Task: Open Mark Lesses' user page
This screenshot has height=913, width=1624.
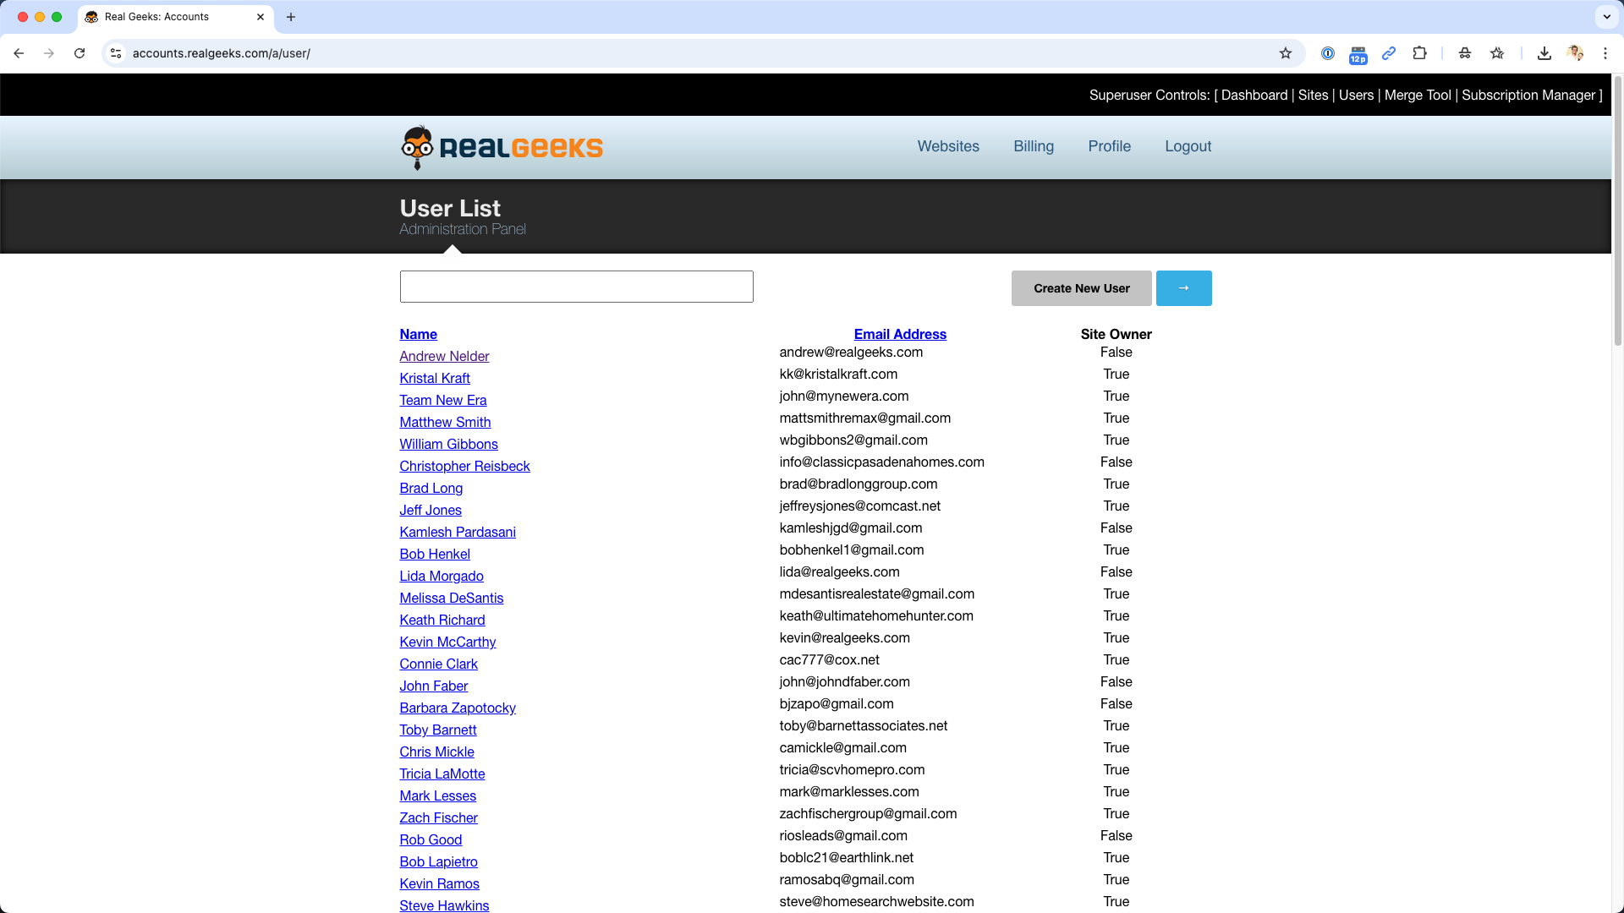Action: pos(437,796)
